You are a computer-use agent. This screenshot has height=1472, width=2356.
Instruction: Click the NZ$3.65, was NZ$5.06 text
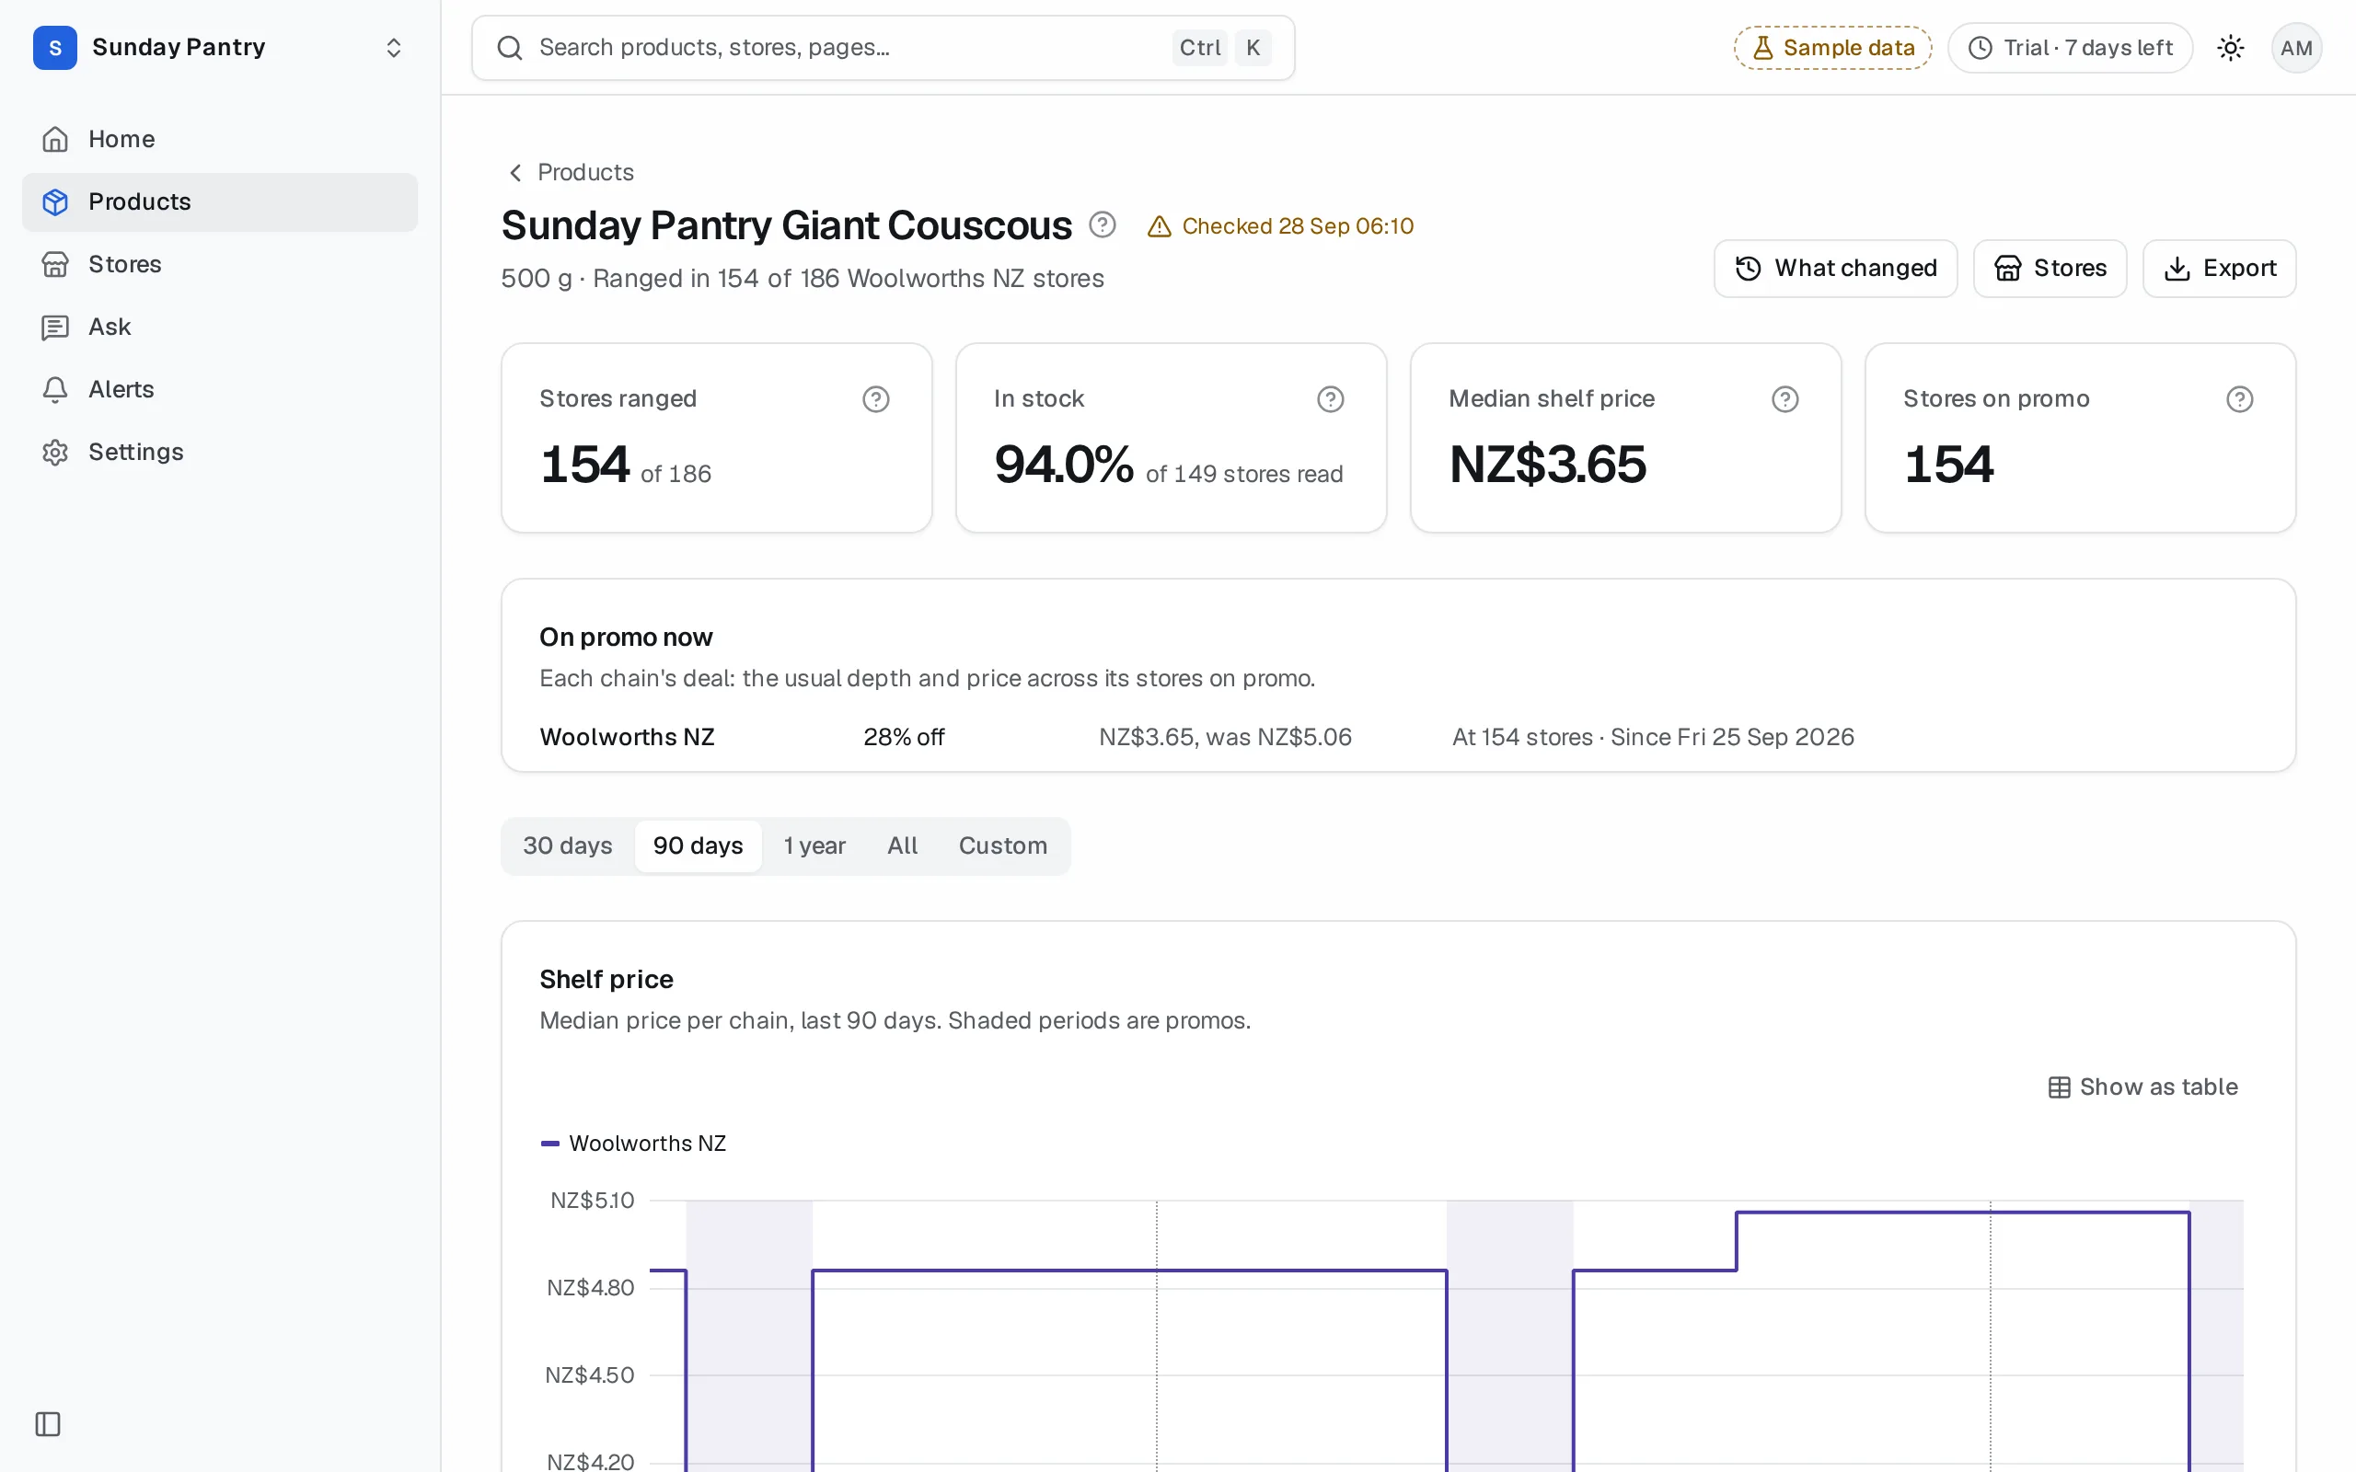[1225, 737]
